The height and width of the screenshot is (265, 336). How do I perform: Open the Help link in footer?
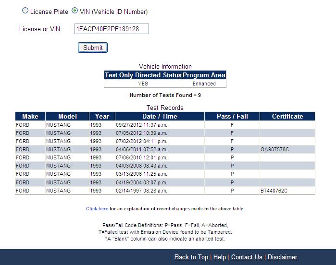pyautogui.click(x=219, y=257)
